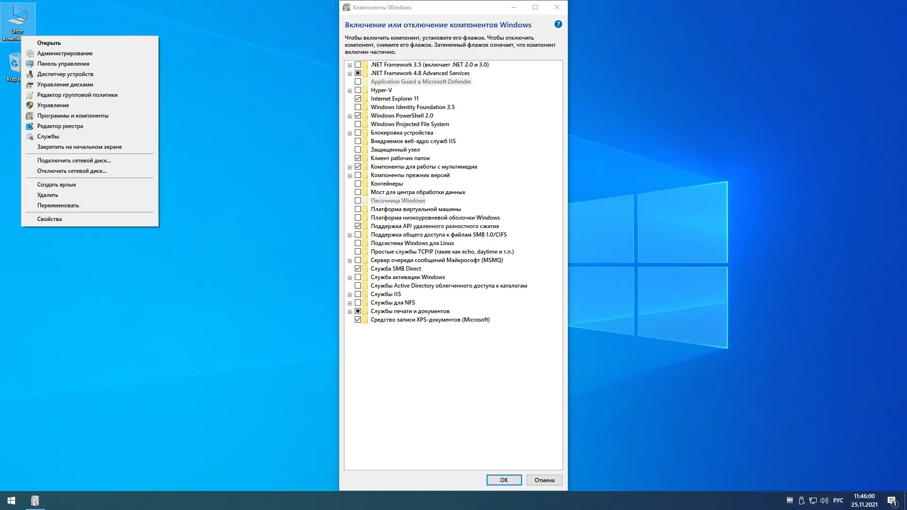Click the РУС language indicator
The height and width of the screenshot is (510, 907).
838,500
